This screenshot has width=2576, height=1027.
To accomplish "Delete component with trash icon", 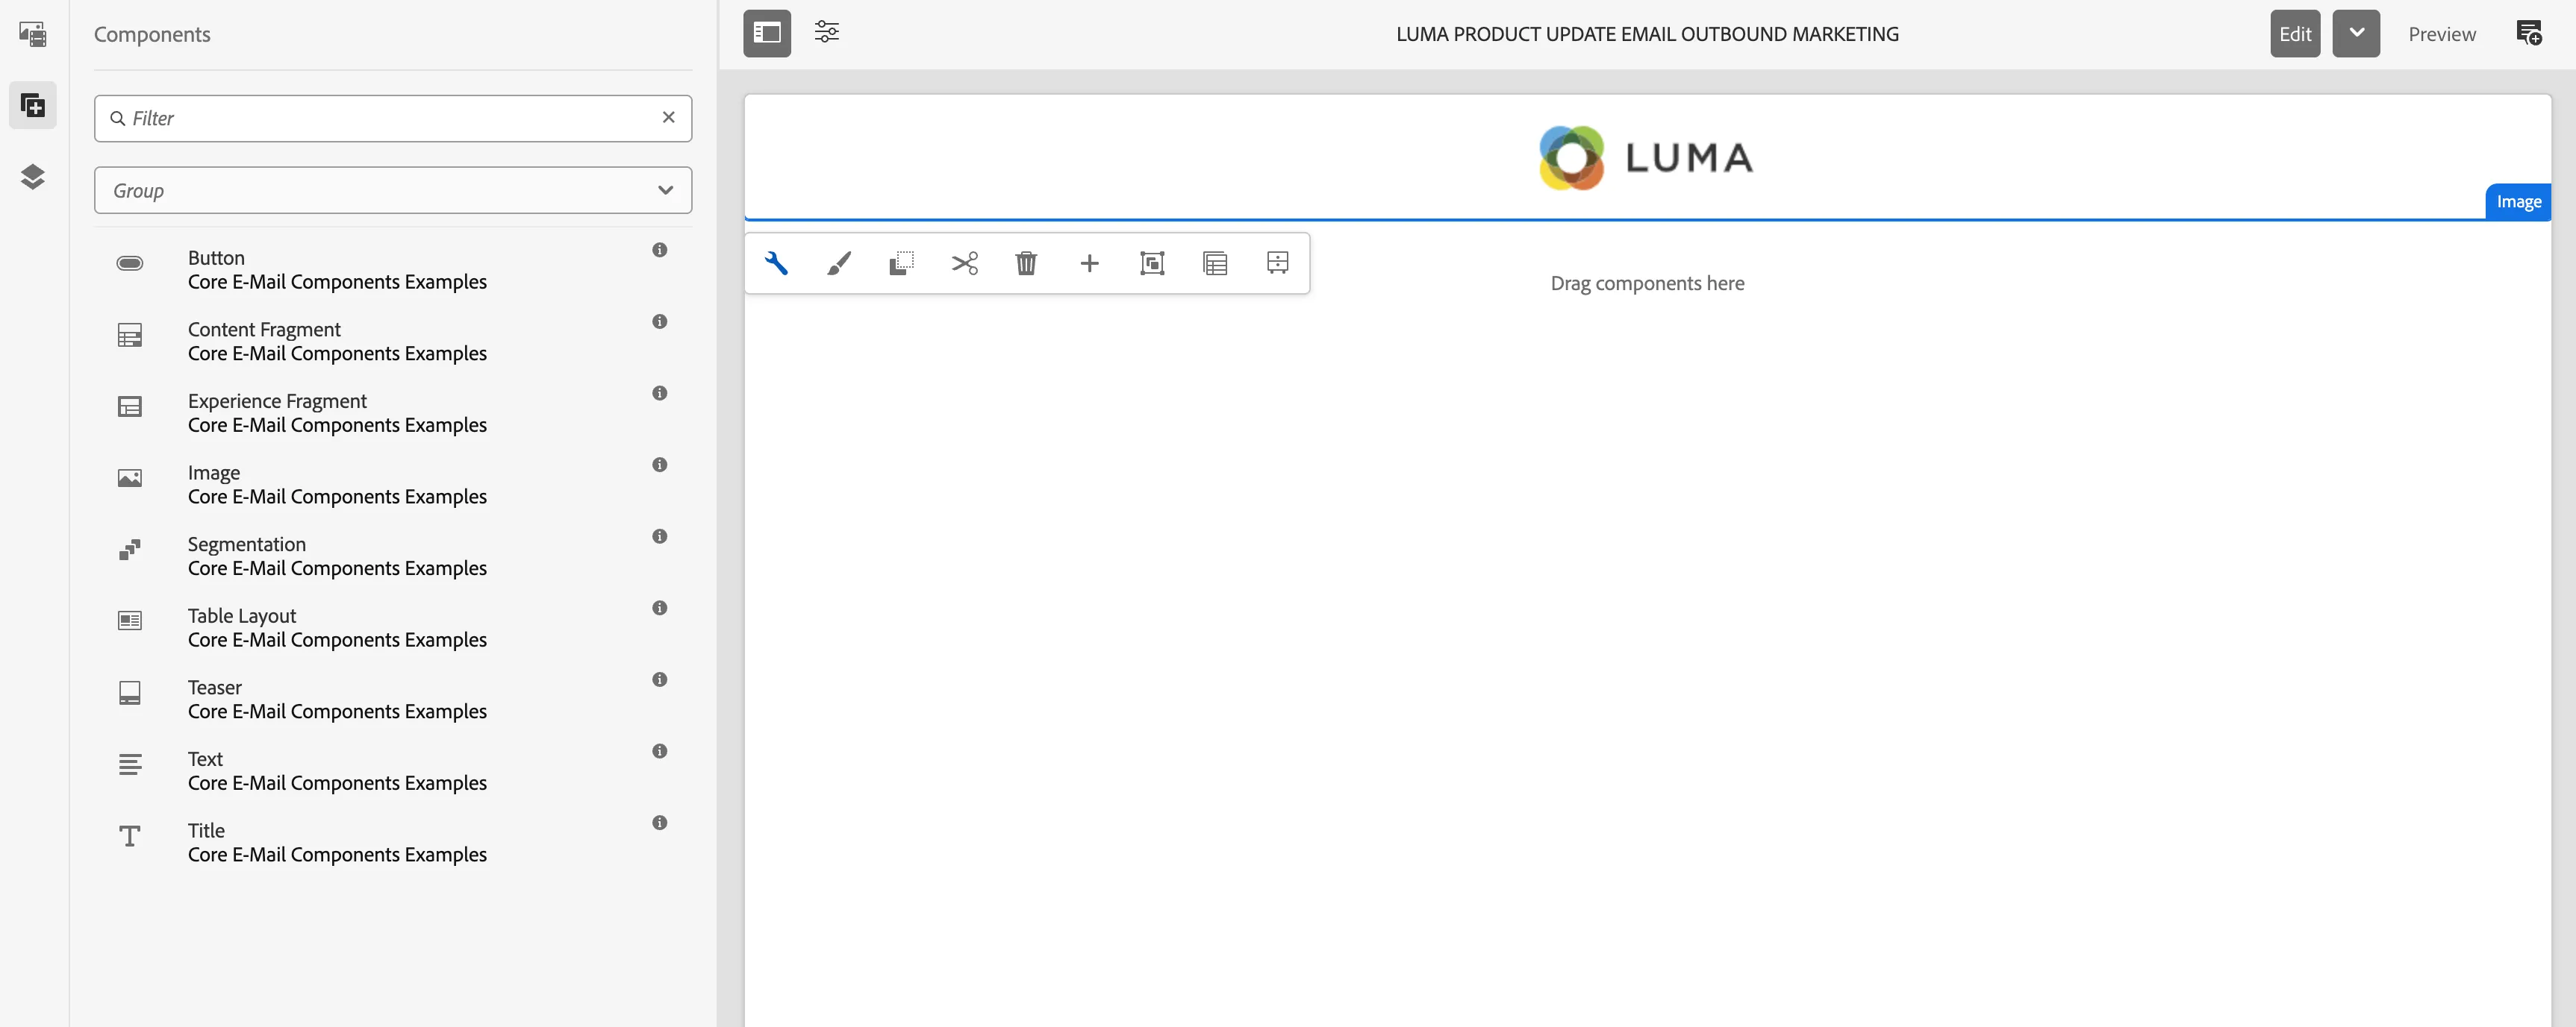I will [1026, 263].
